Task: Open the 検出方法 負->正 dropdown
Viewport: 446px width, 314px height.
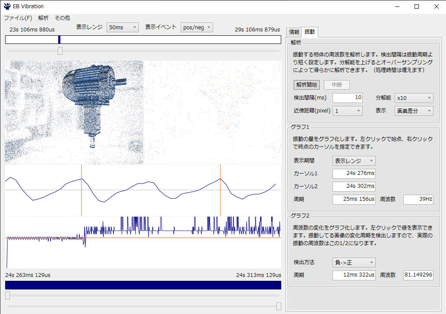Action: point(354,262)
